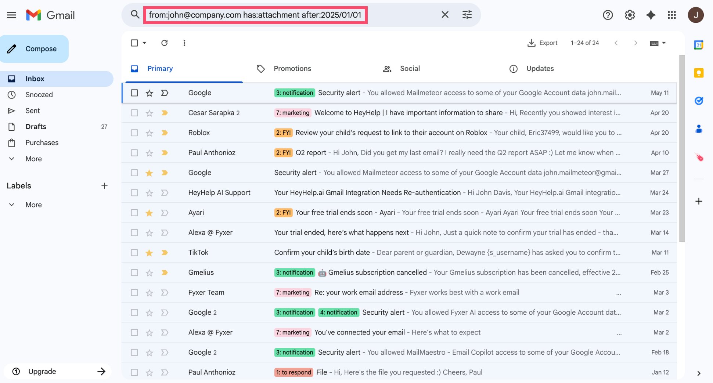Check the Gmelius email checkbox
The height and width of the screenshot is (383, 713).
click(x=134, y=272)
